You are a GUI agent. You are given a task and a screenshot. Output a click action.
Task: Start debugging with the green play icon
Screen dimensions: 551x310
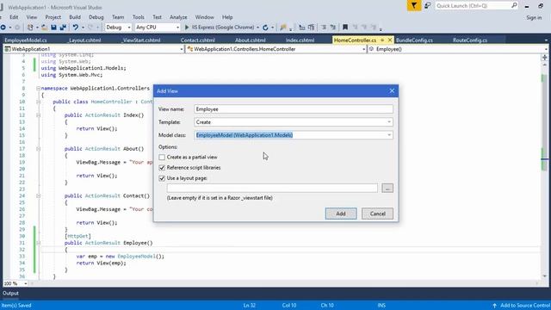[x=187, y=27]
